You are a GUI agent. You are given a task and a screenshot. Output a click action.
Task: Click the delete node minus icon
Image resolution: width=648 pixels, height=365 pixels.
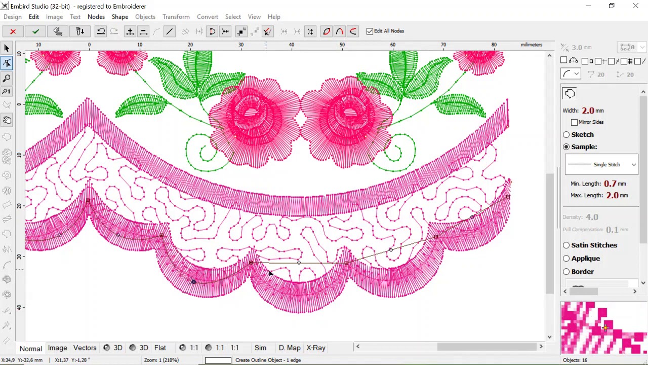pyautogui.click(x=143, y=31)
